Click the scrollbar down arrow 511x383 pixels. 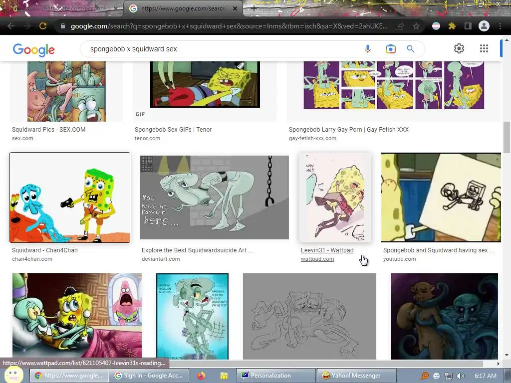pyautogui.click(x=507, y=355)
